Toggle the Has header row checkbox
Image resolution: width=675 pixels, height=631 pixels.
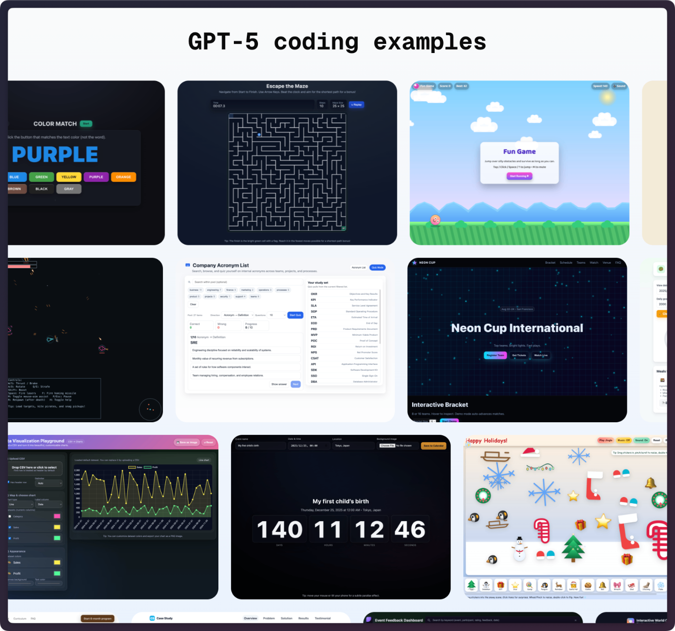[9, 482]
